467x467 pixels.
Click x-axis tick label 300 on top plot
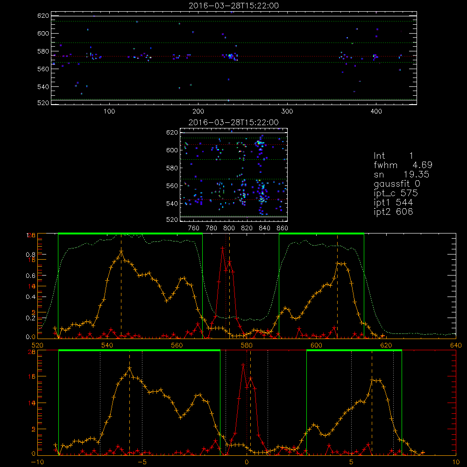[287, 112]
